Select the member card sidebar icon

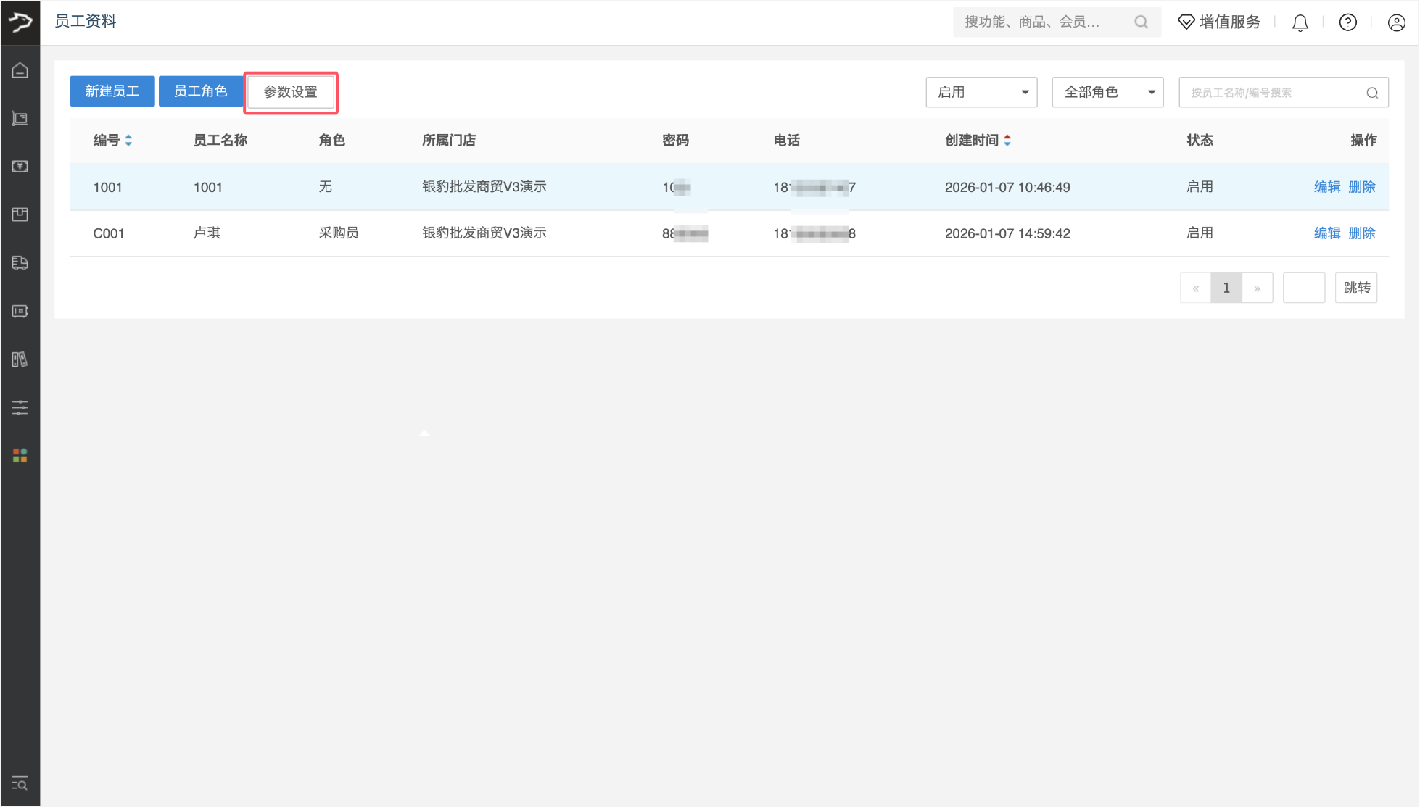pyautogui.click(x=20, y=311)
